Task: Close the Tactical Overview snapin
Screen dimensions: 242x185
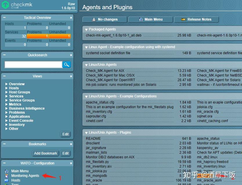Action: (x=71, y=18)
